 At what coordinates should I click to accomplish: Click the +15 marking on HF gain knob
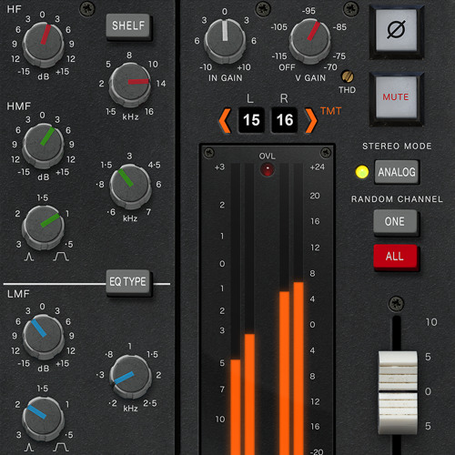tap(63, 72)
